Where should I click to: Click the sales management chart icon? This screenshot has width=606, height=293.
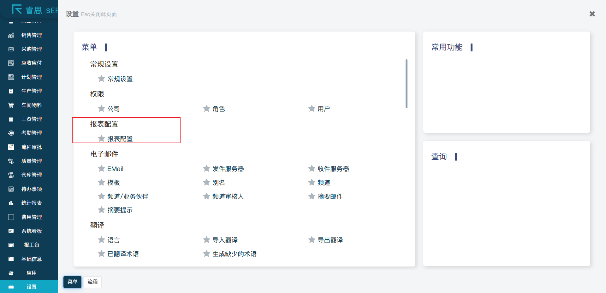11,35
